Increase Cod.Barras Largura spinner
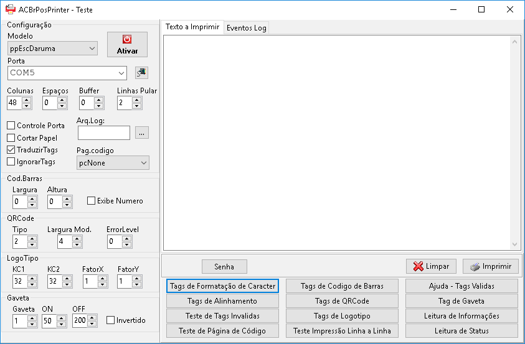This screenshot has width=525, height=344. 32,198
